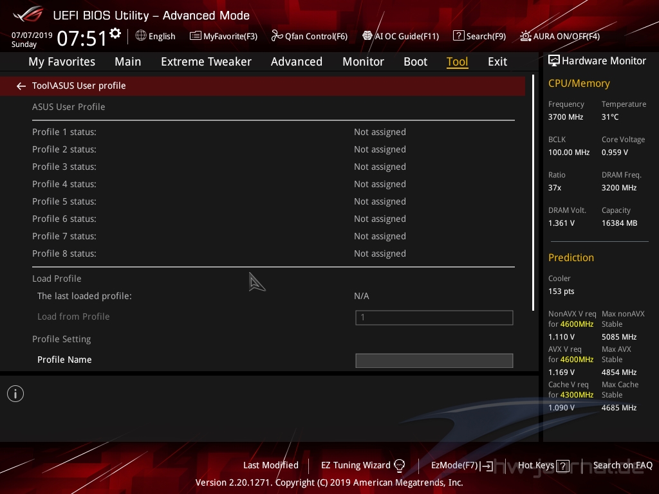The height and width of the screenshot is (494, 659).
Task: Click the date 07/07/2019
Action: [x=32, y=35]
